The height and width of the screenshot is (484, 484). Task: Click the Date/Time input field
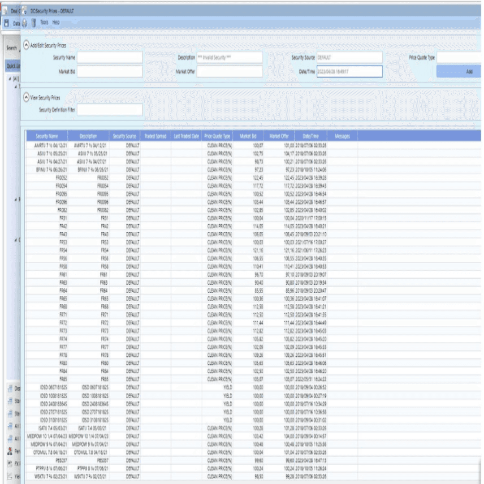click(x=349, y=72)
